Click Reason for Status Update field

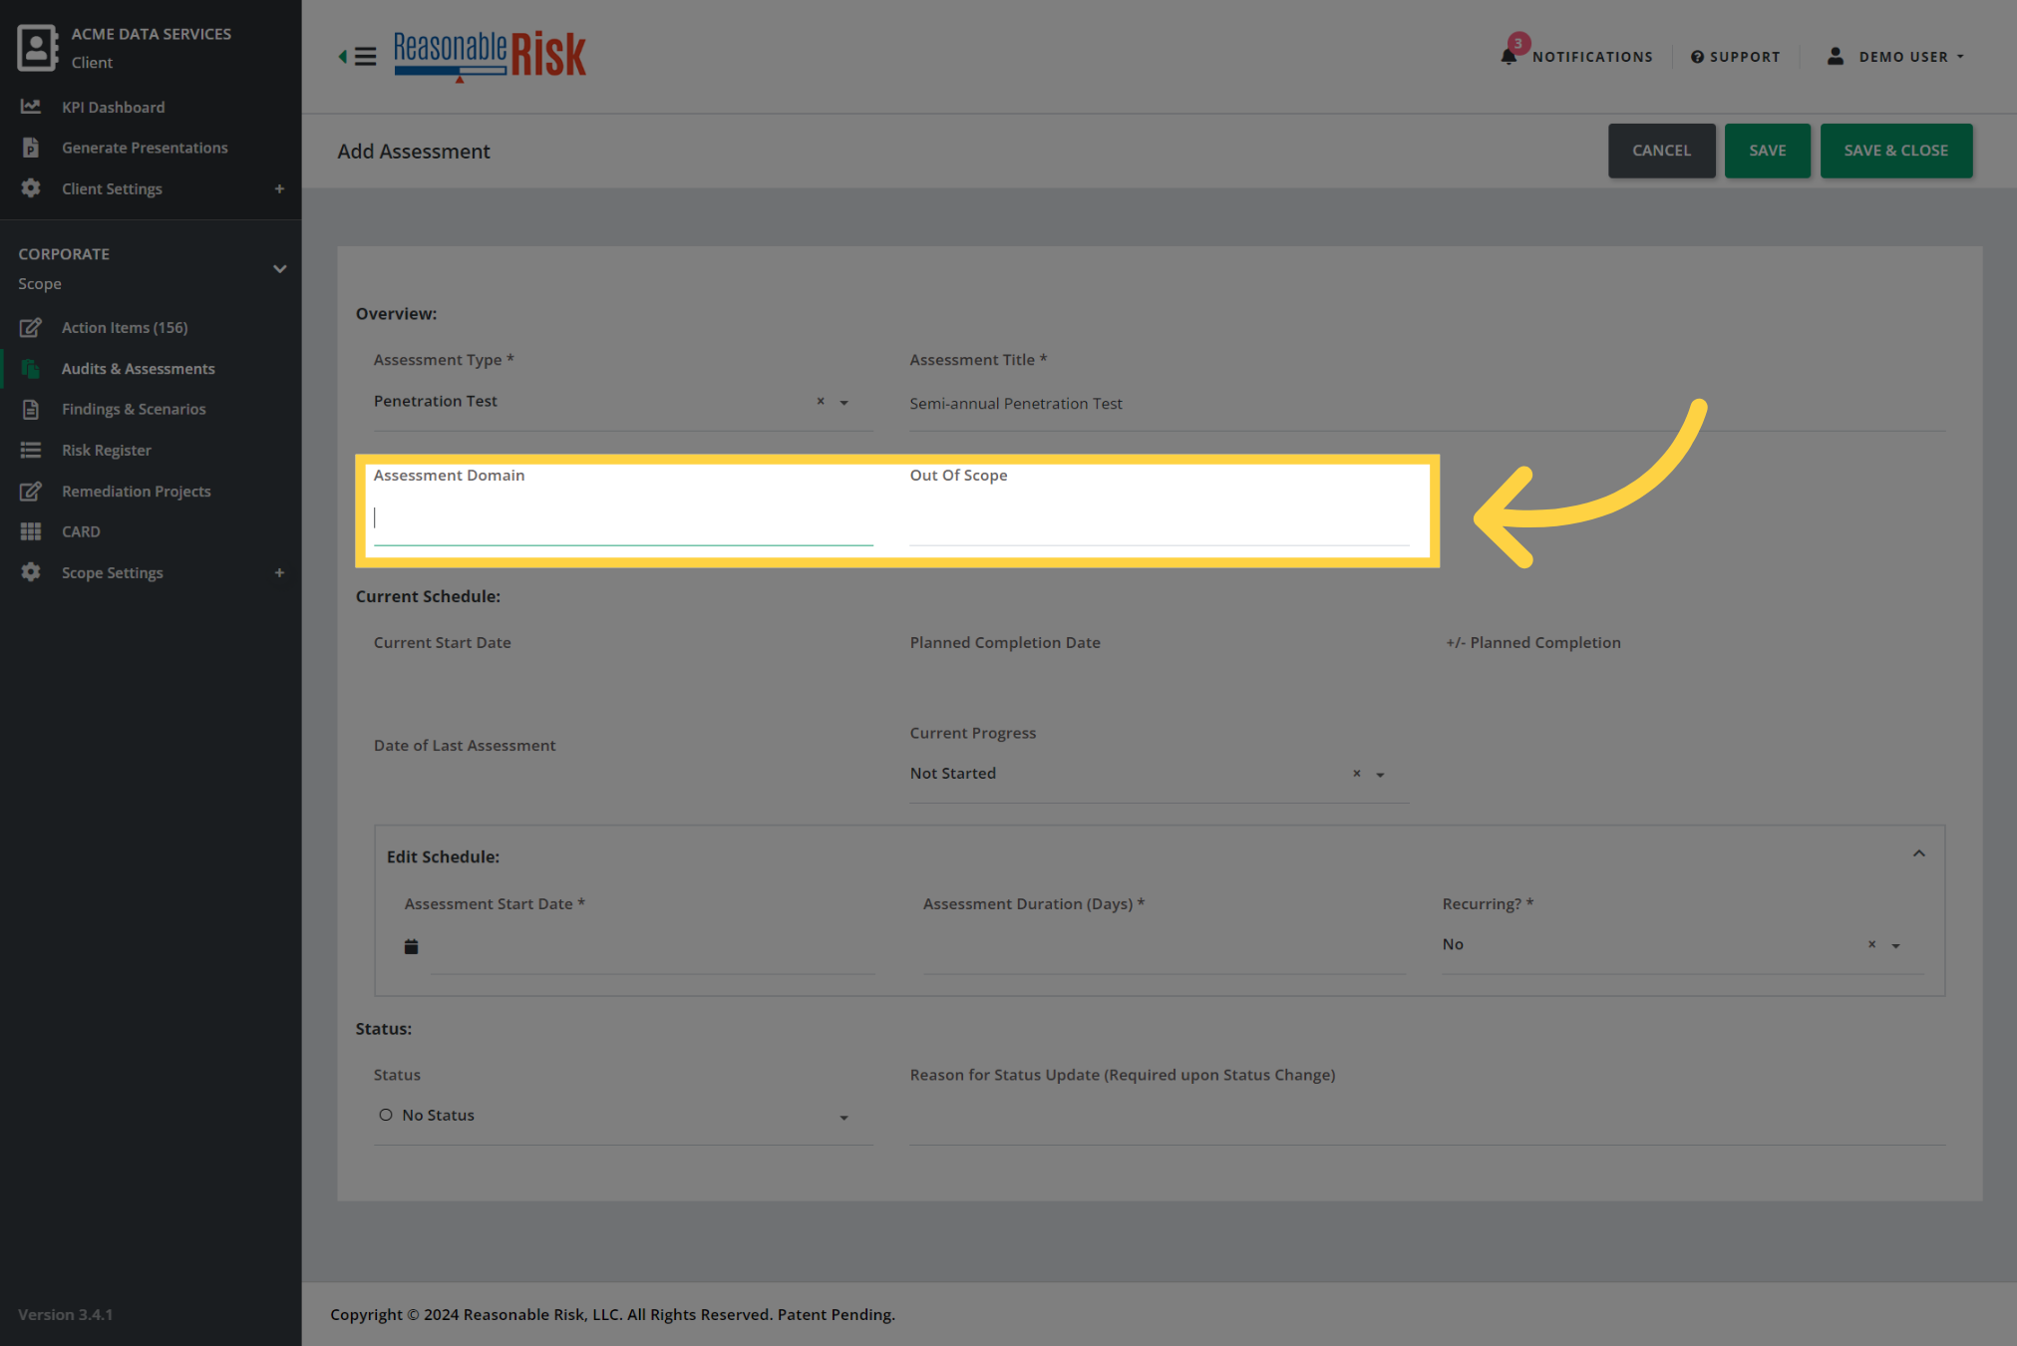1427,1117
